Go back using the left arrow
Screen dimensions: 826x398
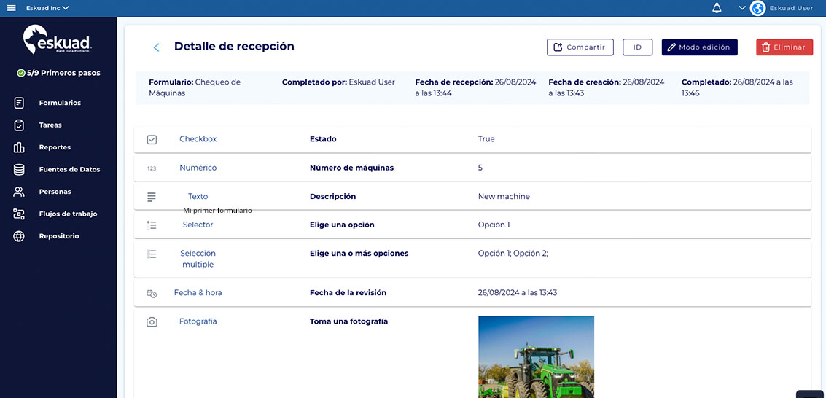156,47
